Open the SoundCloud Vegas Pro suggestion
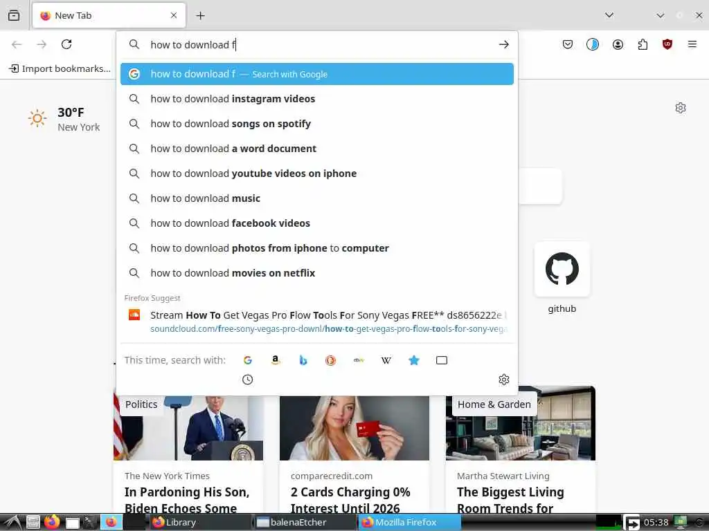This screenshot has height=531, width=709. coord(317,322)
